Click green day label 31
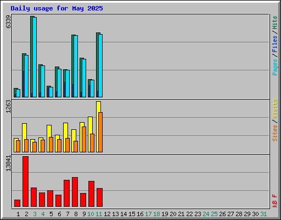281x220 pixels. tap(263, 214)
